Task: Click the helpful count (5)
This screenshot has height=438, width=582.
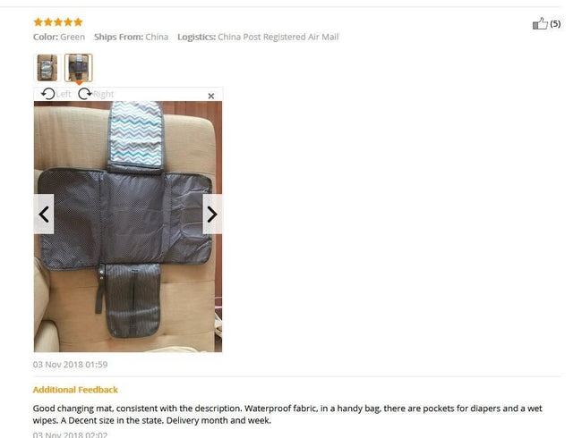Action: [555, 24]
